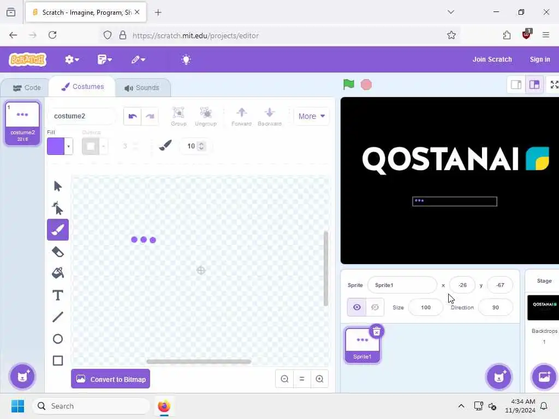Zoom in the costume canvas
This screenshot has height=419, width=559.
319,379
